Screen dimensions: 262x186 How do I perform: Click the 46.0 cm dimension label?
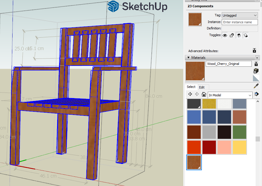[144, 129]
